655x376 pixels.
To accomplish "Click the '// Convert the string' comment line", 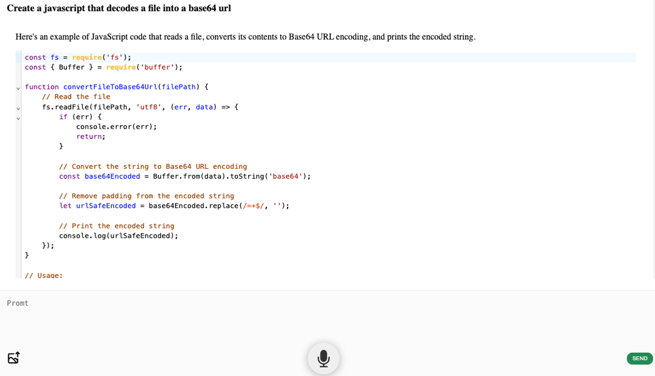I will (153, 166).
